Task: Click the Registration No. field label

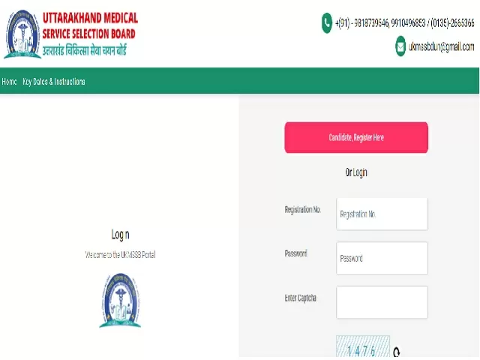Action: (x=303, y=210)
